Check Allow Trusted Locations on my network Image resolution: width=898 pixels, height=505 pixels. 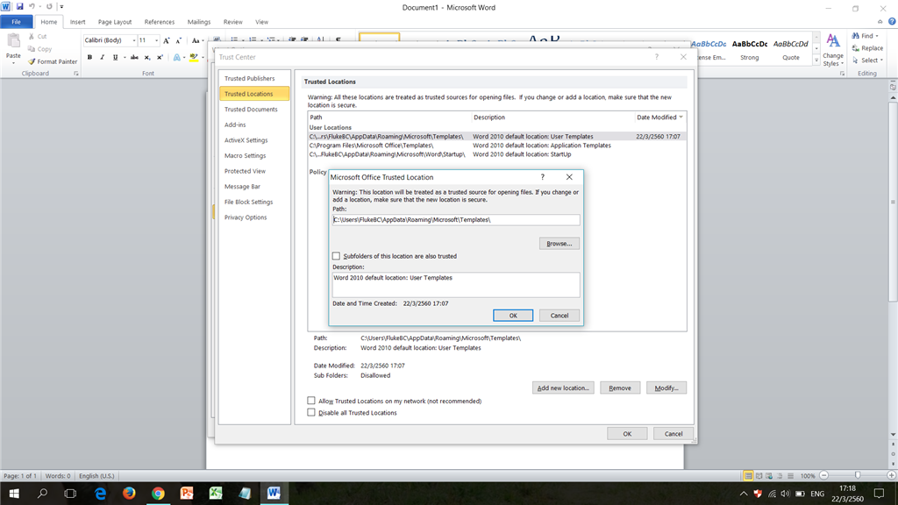[311, 401]
